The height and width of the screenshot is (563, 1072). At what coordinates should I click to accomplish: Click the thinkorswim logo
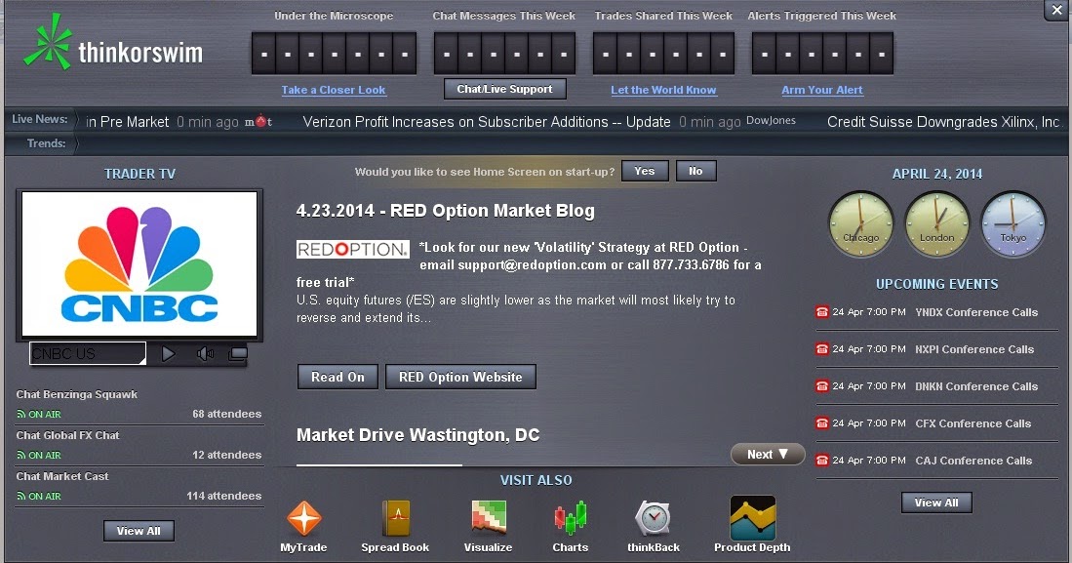113,42
